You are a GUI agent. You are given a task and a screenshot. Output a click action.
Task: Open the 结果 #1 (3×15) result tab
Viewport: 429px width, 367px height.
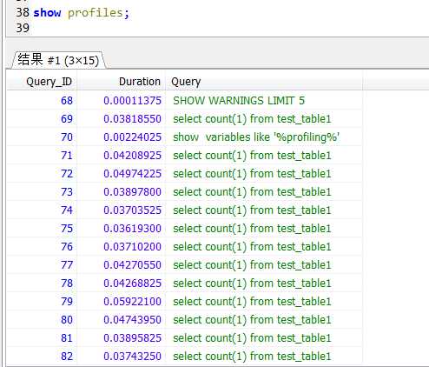pos(58,60)
